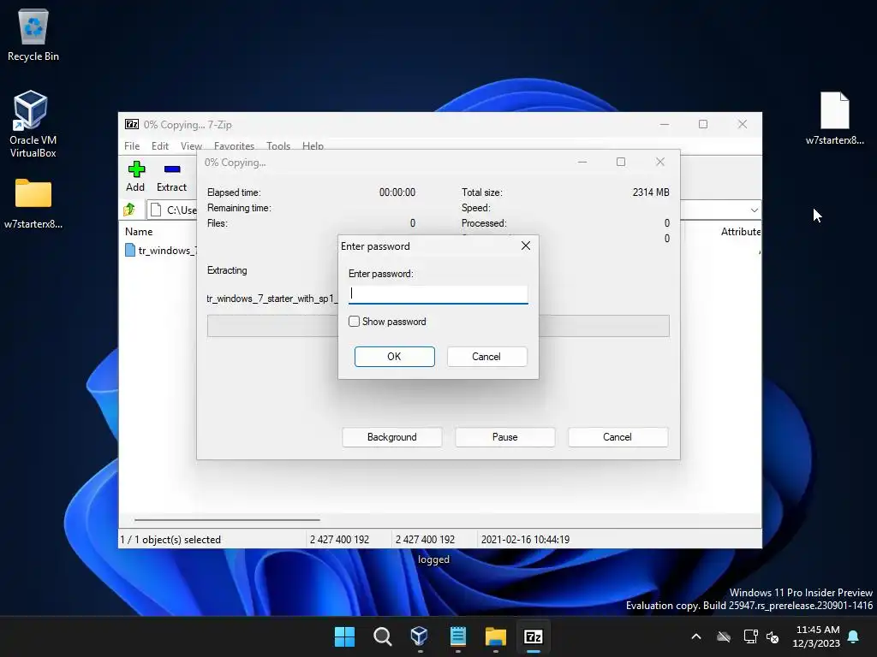Select the tr_windows_ file in the list

(160, 251)
